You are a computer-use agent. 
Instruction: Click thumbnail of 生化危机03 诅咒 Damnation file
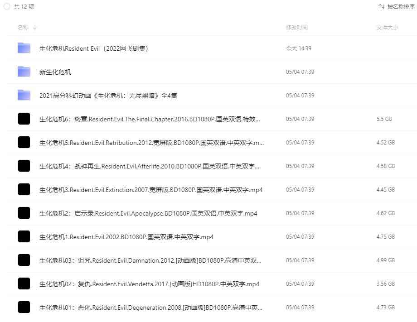24,260
